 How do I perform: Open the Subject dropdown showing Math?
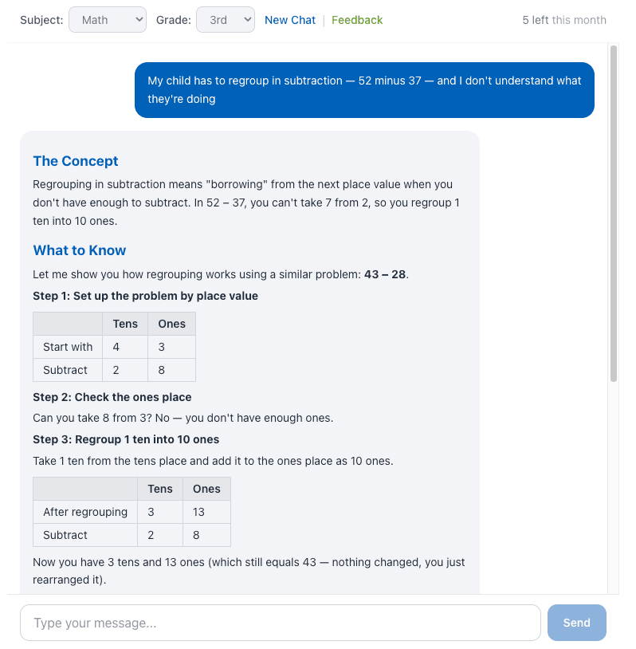click(x=108, y=20)
